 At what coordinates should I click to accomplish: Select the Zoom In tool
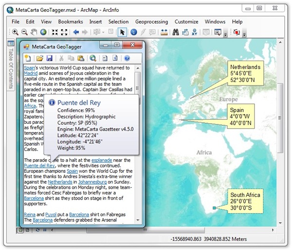tap(15, 33)
